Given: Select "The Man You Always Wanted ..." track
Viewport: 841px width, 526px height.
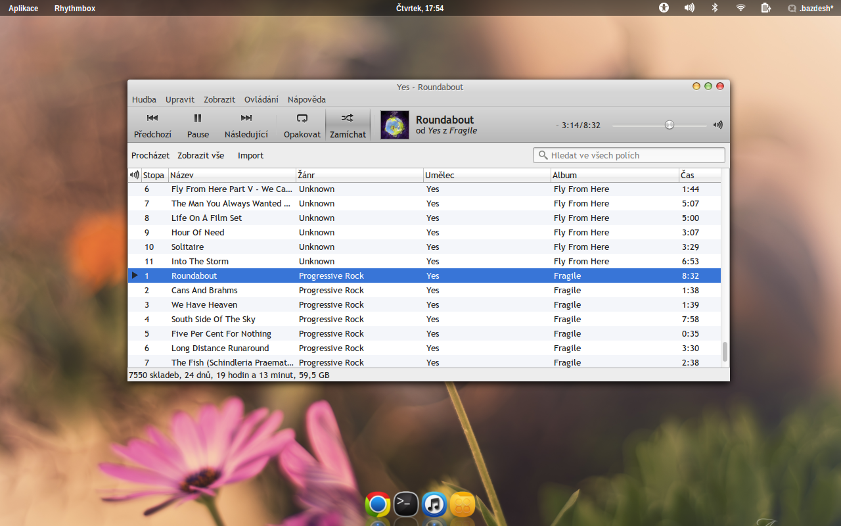Looking at the screenshot, I should coord(424,204).
